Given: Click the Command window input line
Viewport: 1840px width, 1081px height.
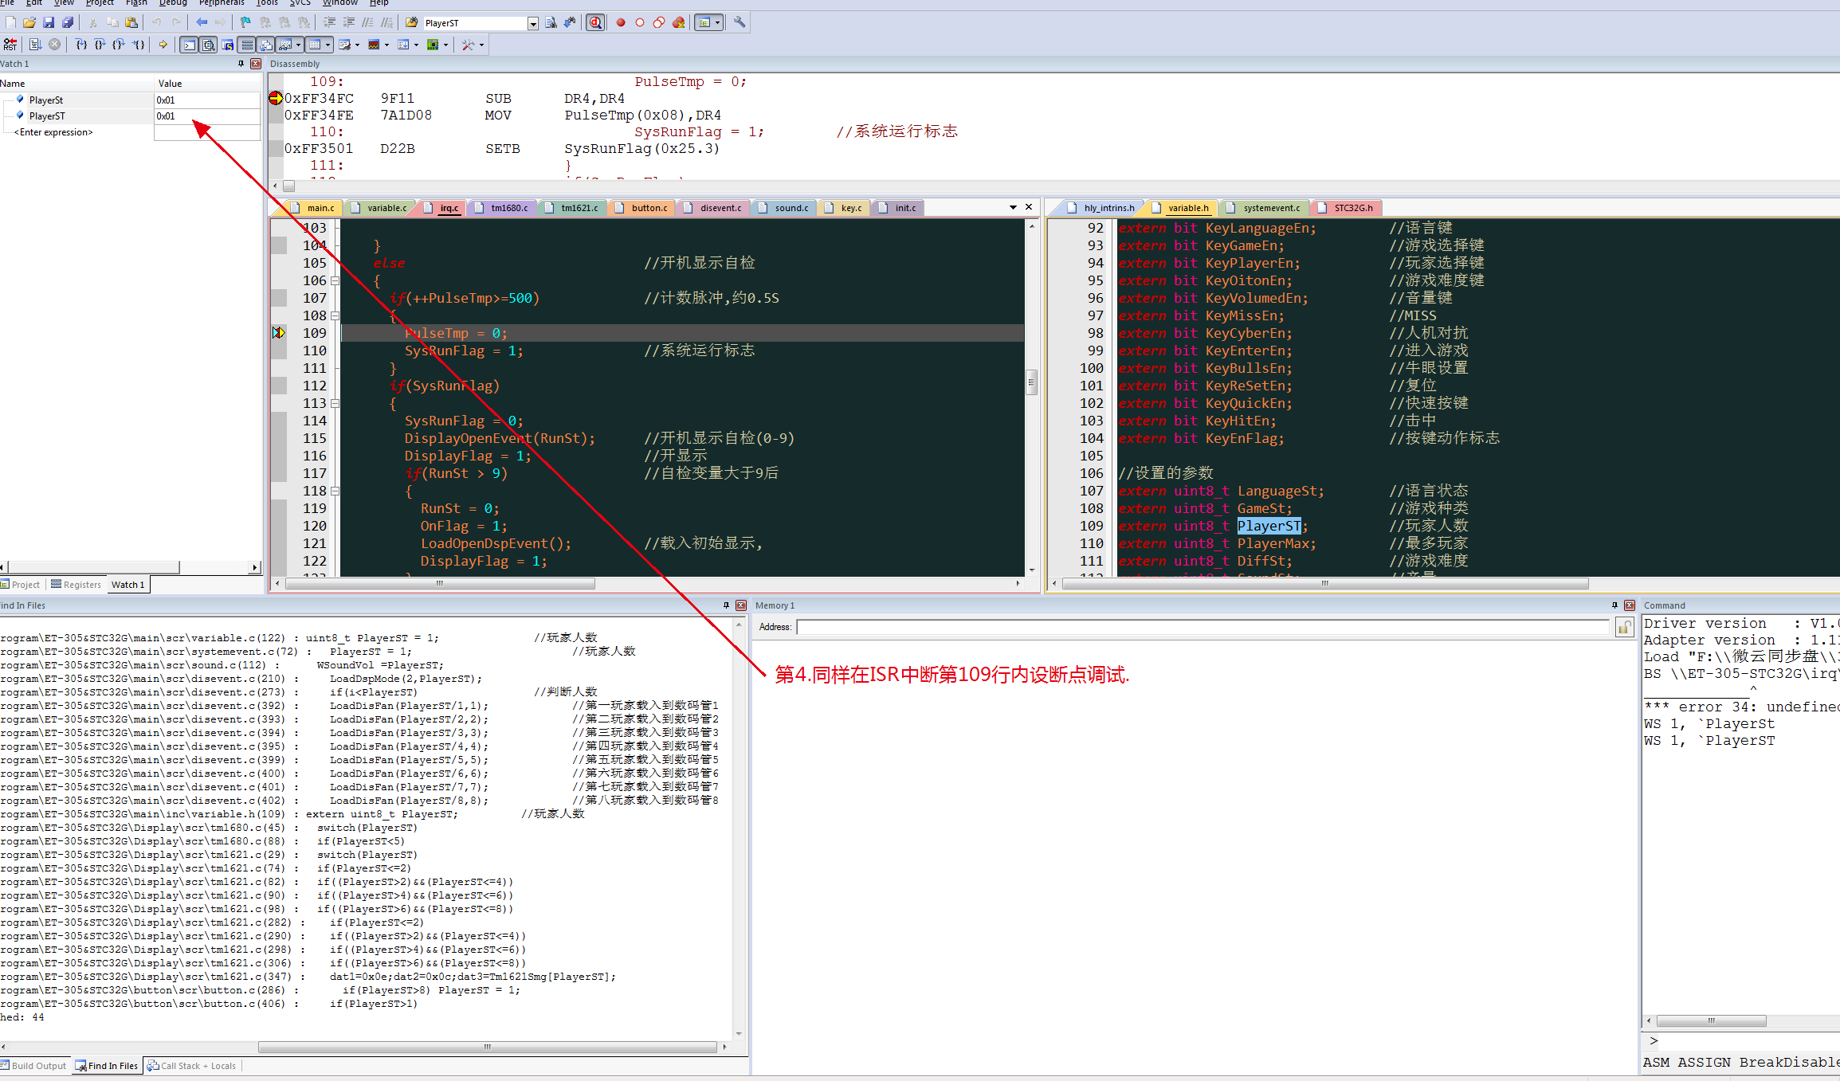Looking at the screenshot, I should [1745, 1041].
